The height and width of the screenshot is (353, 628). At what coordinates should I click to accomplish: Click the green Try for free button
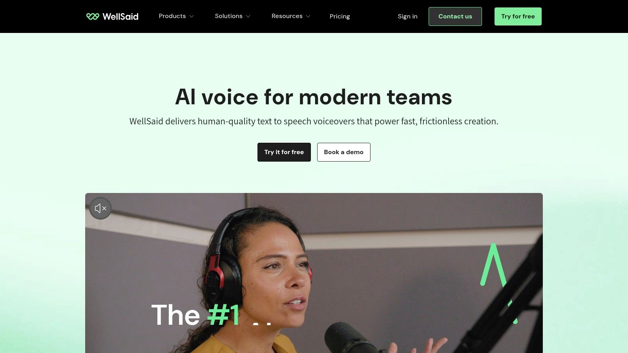(x=518, y=16)
